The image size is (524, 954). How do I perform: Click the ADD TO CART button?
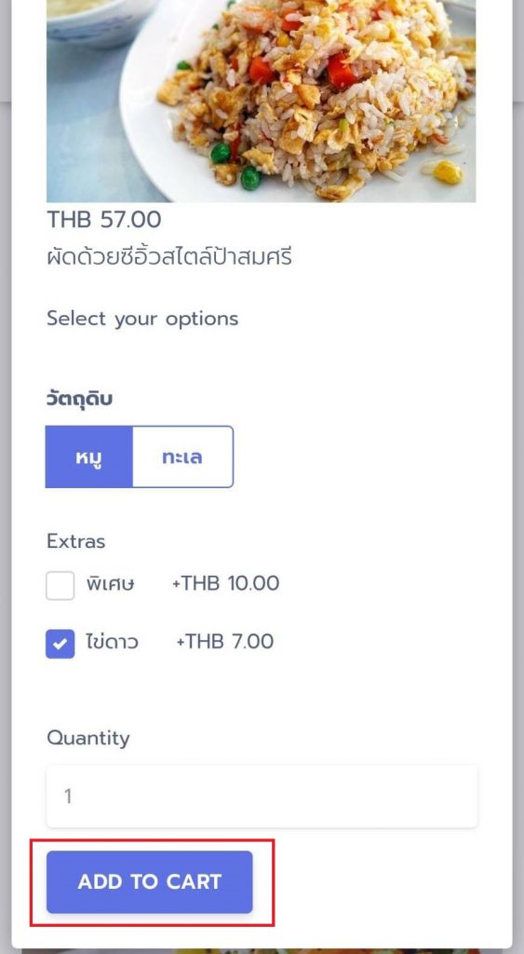(150, 881)
